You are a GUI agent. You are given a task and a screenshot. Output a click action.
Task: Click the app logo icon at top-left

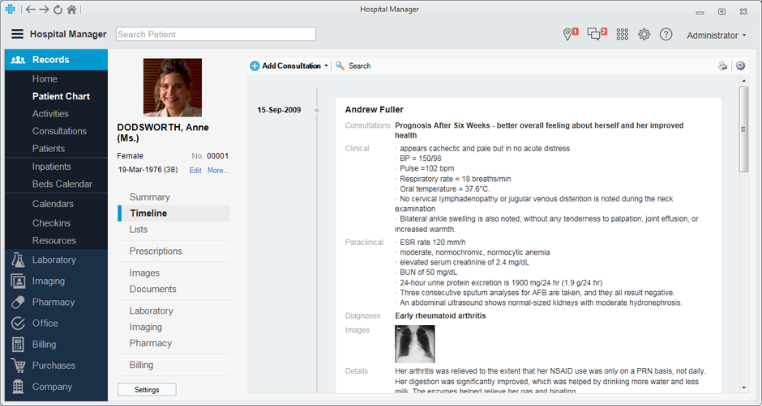11,9
